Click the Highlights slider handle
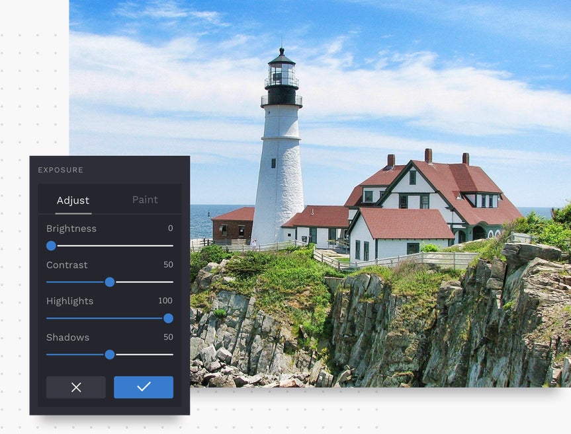This screenshot has width=571, height=434. (168, 318)
